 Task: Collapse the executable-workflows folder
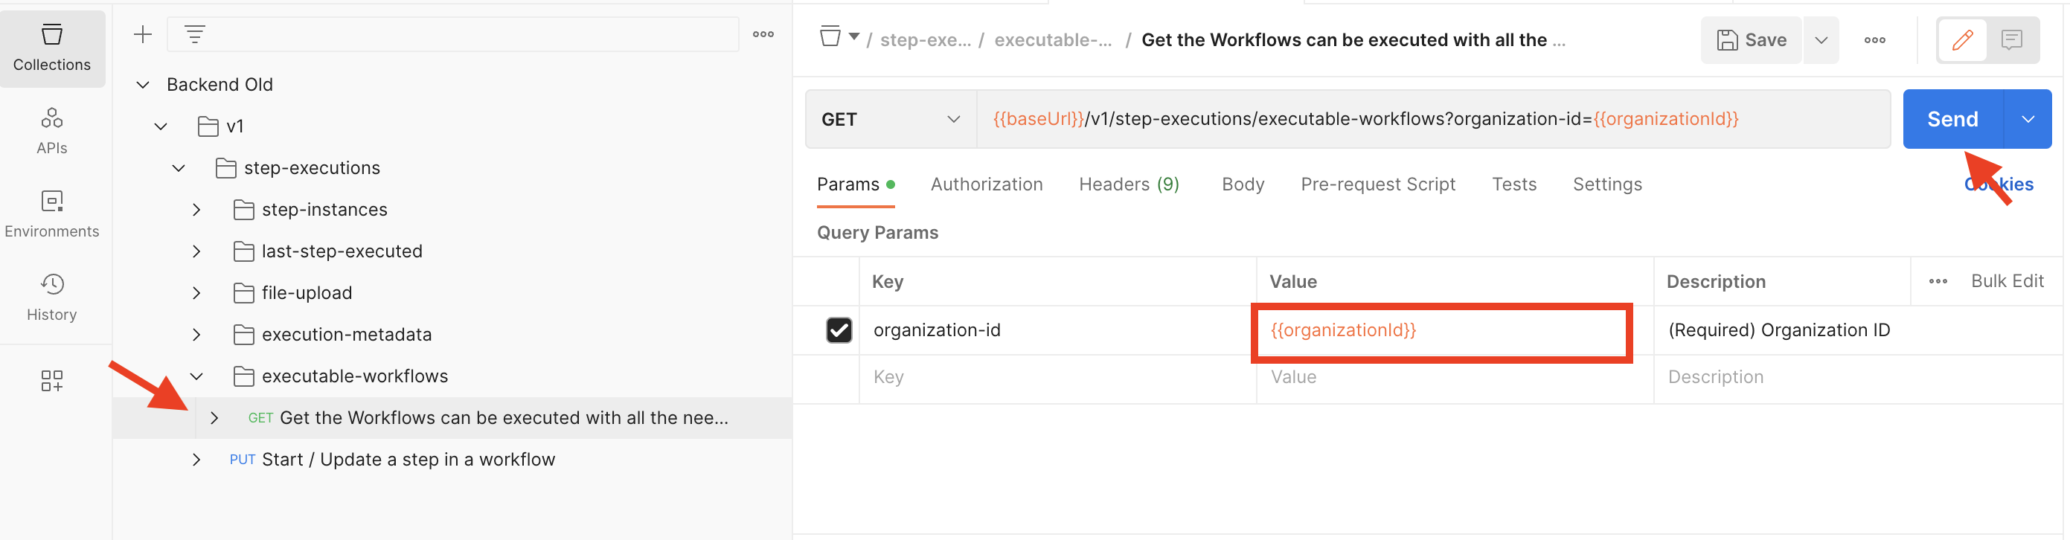click(x=197, y=376)
